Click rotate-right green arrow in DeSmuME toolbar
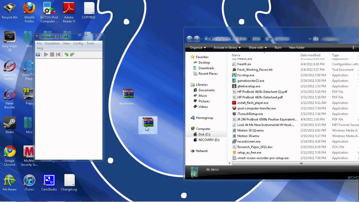This screenshot has height=202, width=359. click(x=72, y=54)
